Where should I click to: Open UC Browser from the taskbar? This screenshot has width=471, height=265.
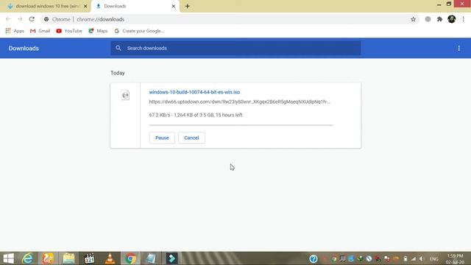48,258
